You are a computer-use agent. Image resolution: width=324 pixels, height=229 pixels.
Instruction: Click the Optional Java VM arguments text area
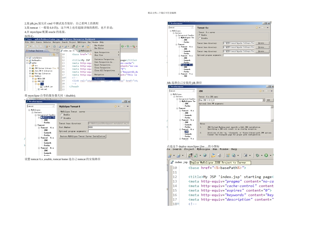click(235, 113)
